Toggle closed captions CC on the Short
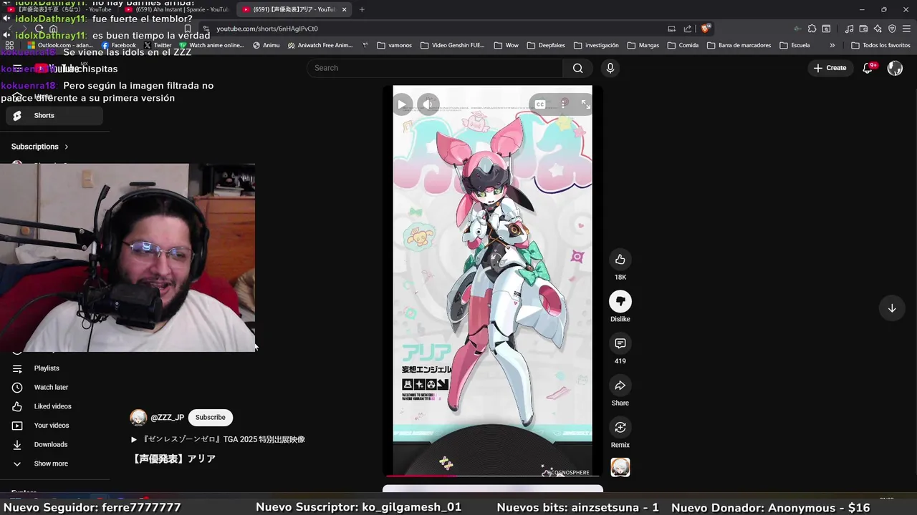The image size is (917, 515). coord(540,104)
